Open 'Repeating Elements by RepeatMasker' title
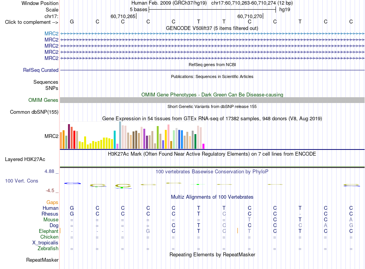Image resolution: width=365 pixels, height=269 pixels. click(212, 254)
